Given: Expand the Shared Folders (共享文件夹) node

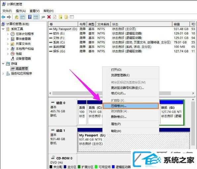Looking at the screenshot, I should click(x=8, y=44).
